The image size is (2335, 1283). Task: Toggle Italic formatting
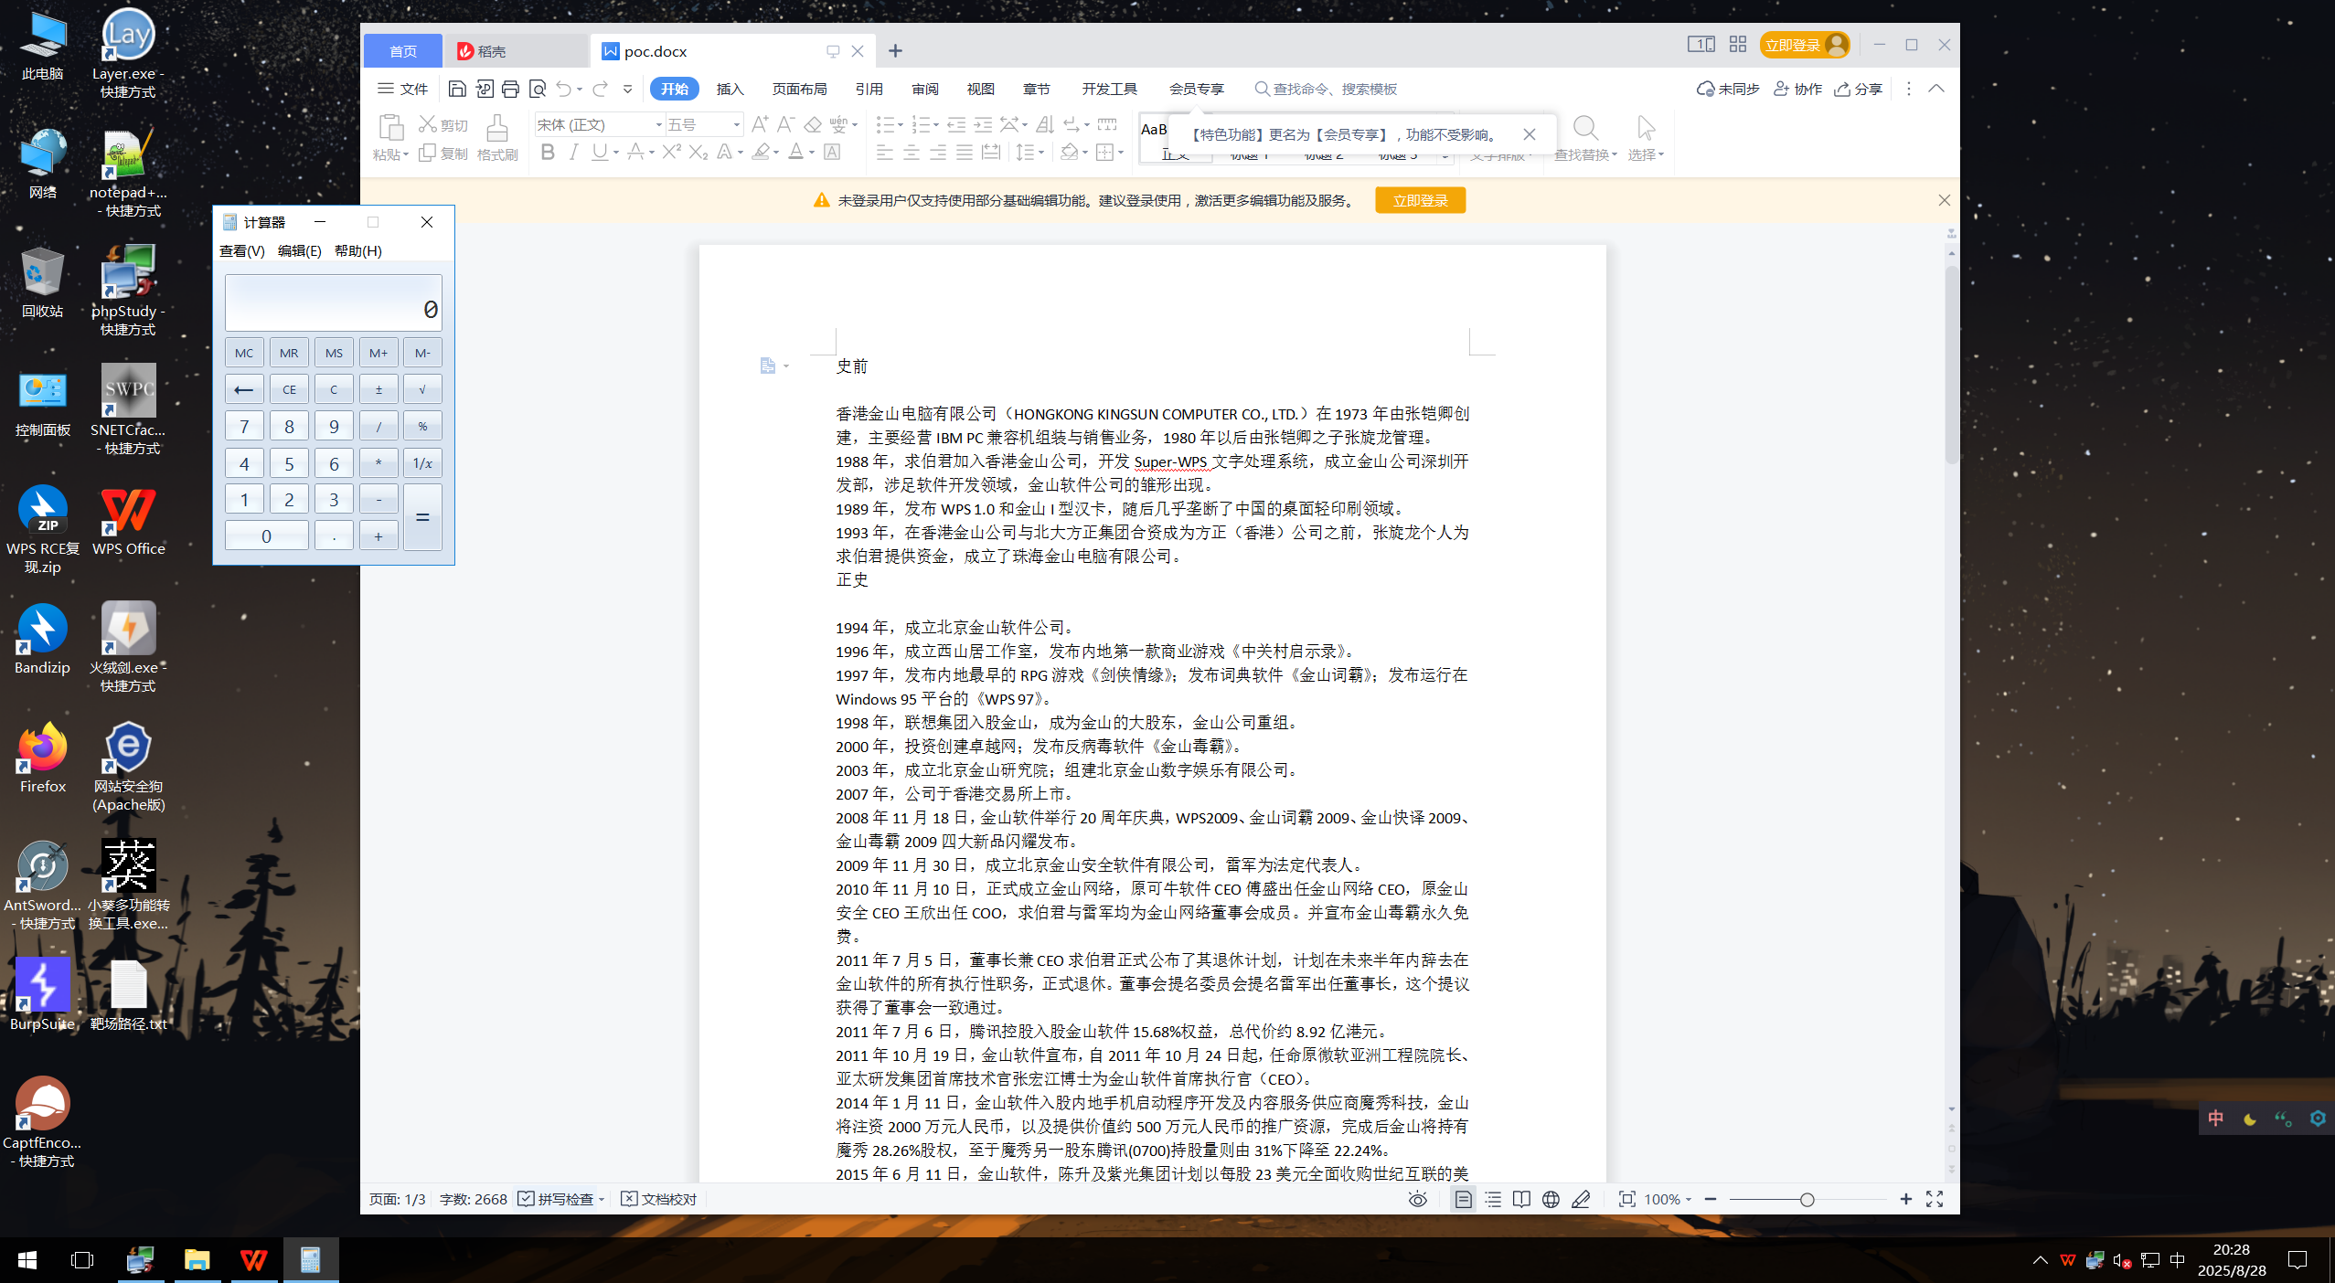(573, 152)
